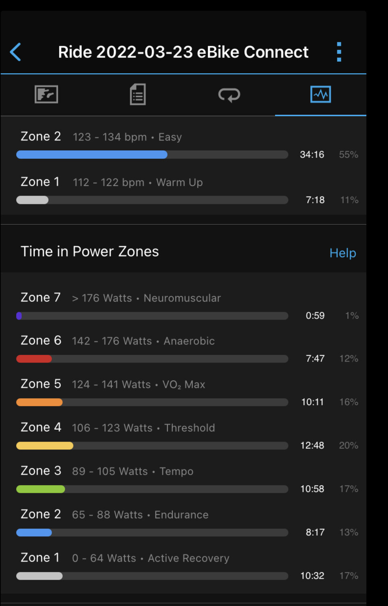Tap the gray Zone 1 Active Recovery bar
Viewport: 388px width, 606px height.
[39, 576]
